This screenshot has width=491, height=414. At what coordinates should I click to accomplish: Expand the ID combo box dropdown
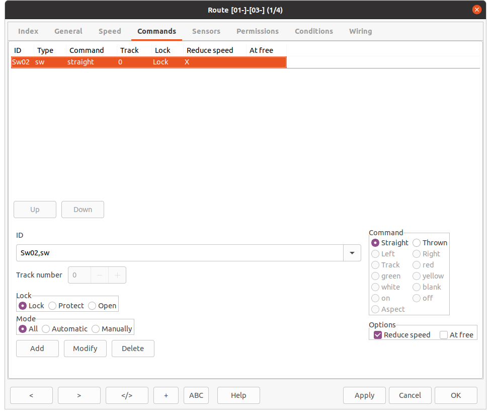352,253
